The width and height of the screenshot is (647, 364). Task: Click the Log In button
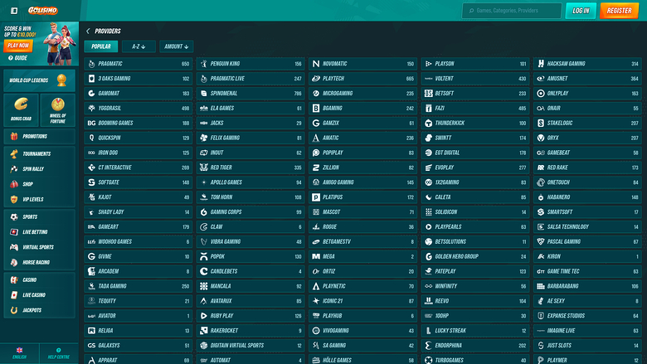pos(581,11)
